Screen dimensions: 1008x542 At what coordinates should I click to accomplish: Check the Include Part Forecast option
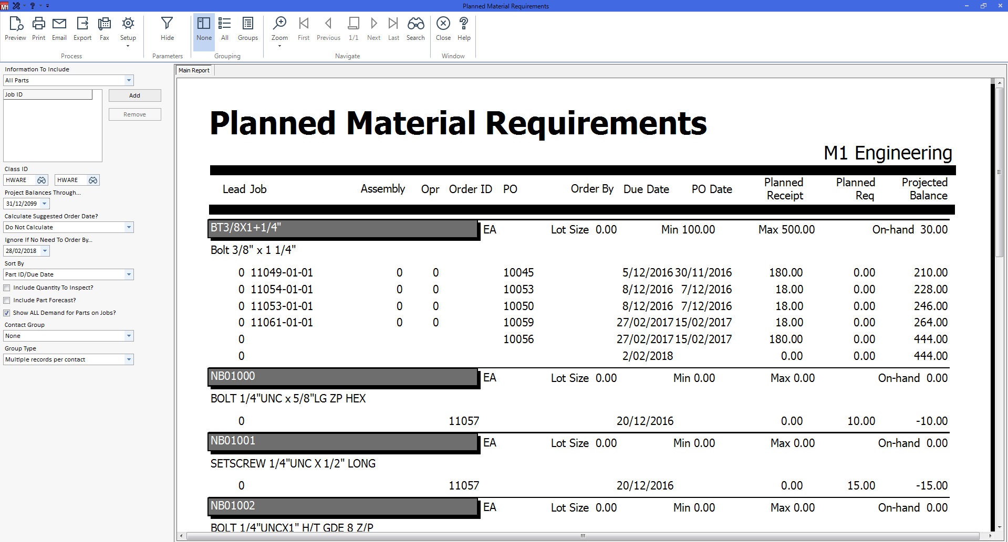coord(7,300)
